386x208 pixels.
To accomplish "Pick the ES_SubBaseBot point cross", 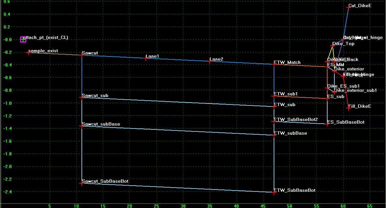I will [x=327, y=124].
